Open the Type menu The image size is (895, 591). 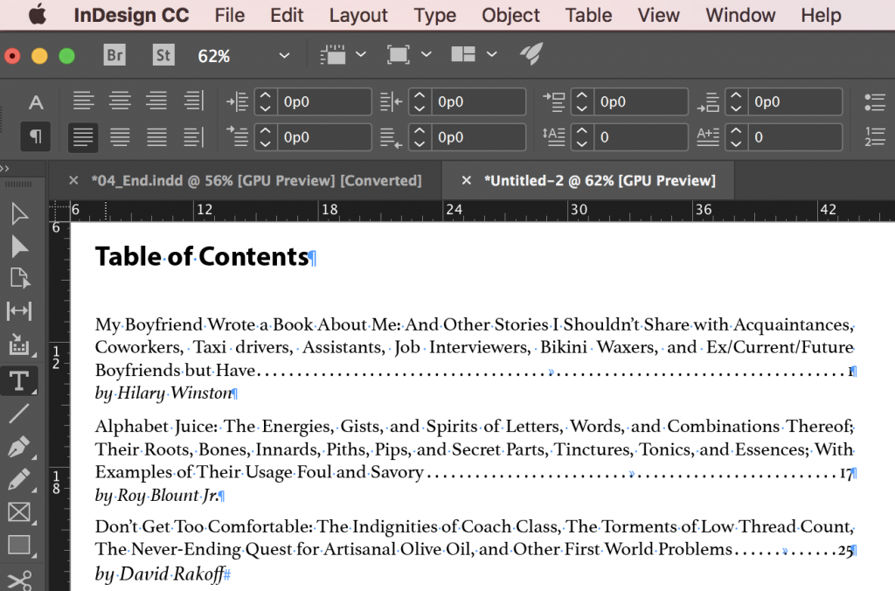click(434, 15)
